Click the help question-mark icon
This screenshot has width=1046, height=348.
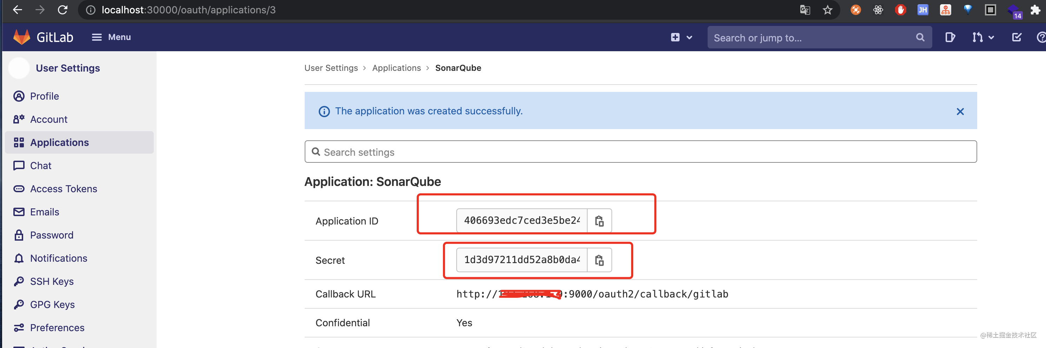click(x=1041, y=37)
